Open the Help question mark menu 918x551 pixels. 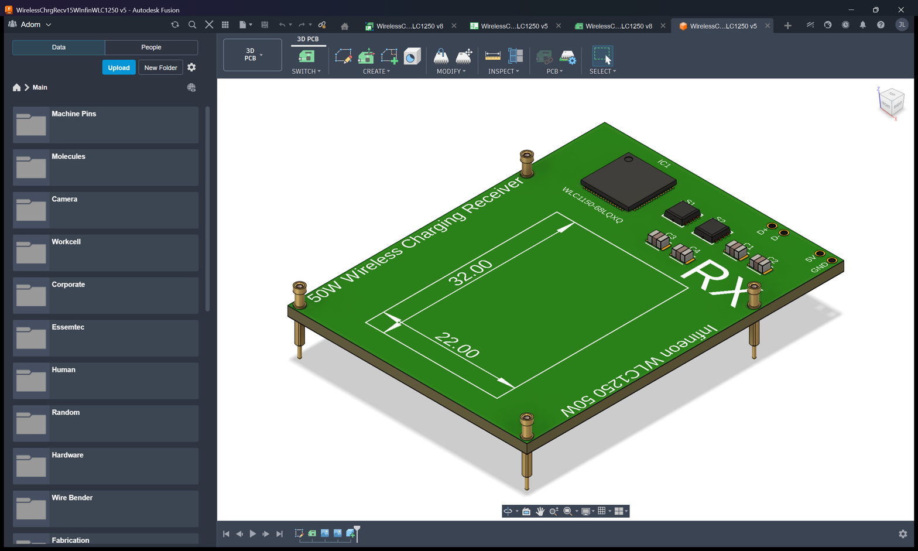click(x=881, y=25)
